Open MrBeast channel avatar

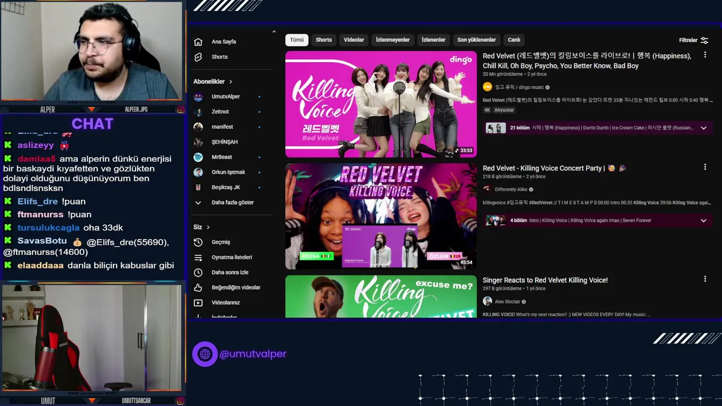tap(198, 157)
